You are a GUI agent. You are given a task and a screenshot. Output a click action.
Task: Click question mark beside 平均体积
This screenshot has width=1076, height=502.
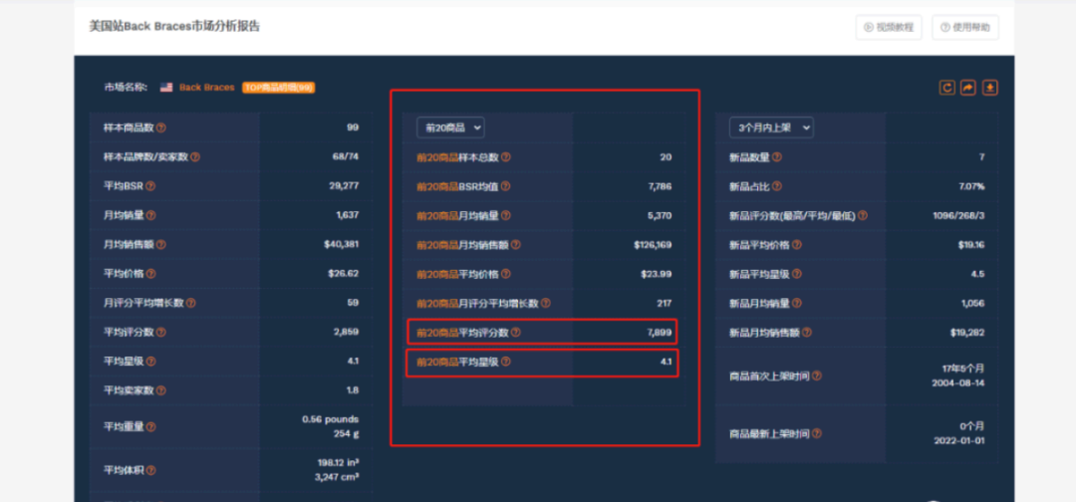150,470
